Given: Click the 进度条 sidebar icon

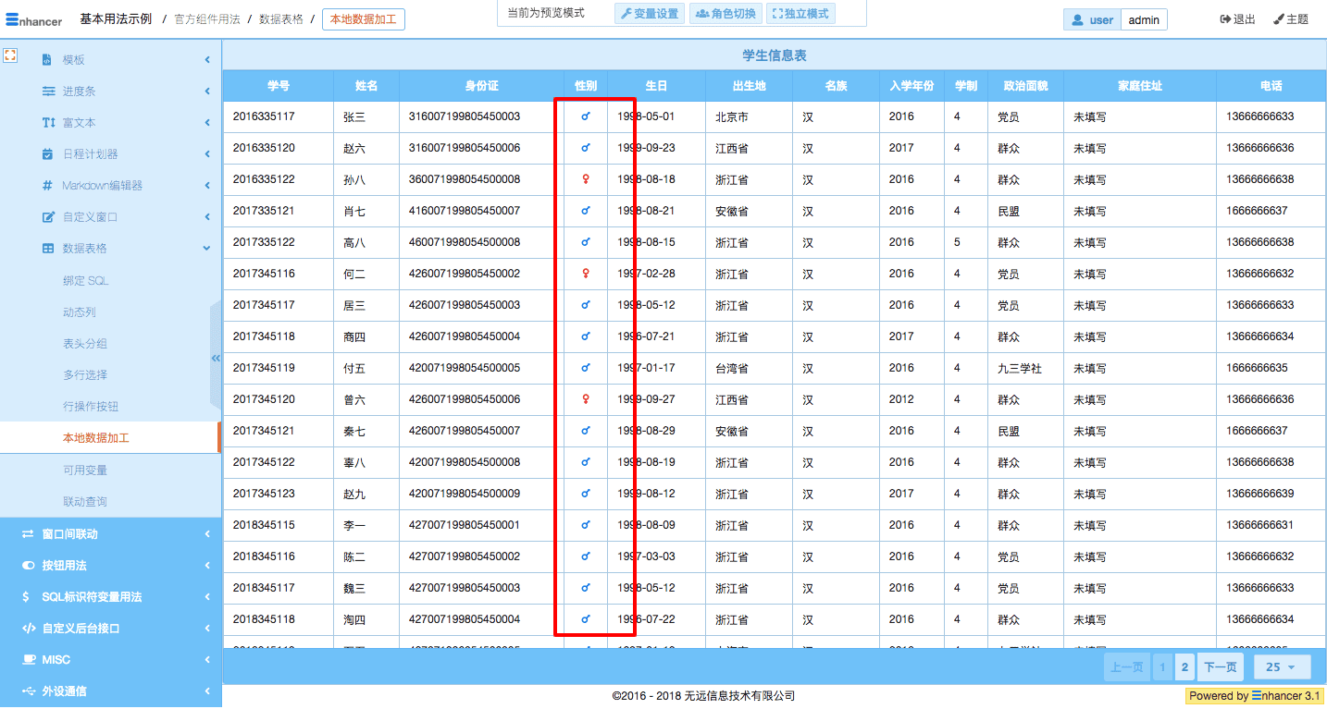Looking at the screenshot, I should click(x=48, y=92).
